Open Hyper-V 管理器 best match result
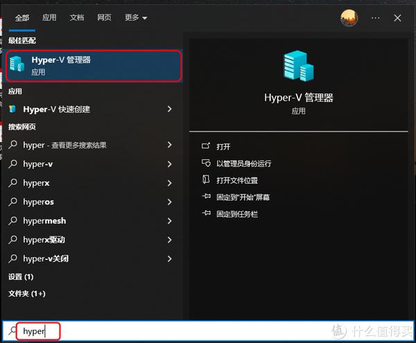This screenshot has width=416, height=343. pos(94,65)
